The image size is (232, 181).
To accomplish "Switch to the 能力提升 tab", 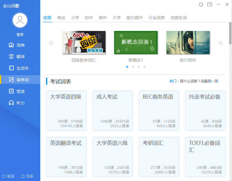I will click(135, 18).
